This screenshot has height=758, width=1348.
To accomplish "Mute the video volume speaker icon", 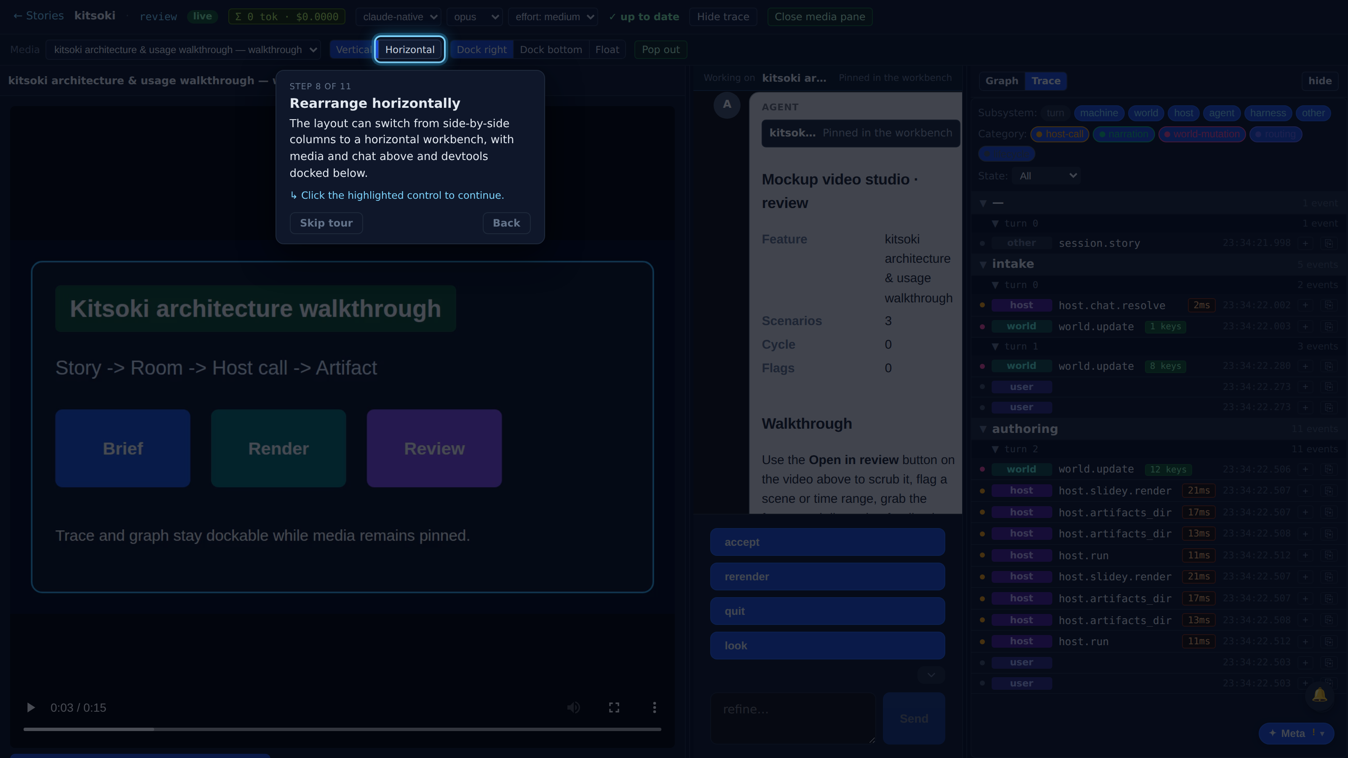I will pyautogui.click(x=573, y=708).
